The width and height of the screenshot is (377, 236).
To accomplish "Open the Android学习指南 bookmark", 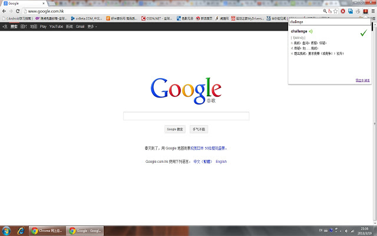I will (x=17, y=18).
